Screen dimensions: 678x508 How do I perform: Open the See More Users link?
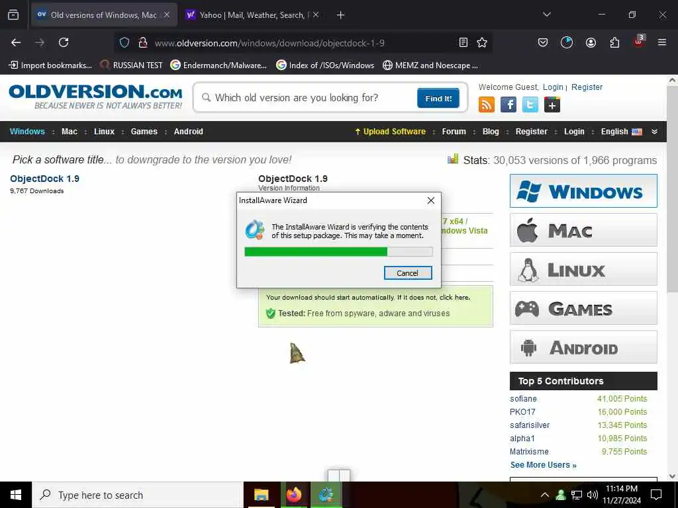pyautogui.click(x=543, y=465)
